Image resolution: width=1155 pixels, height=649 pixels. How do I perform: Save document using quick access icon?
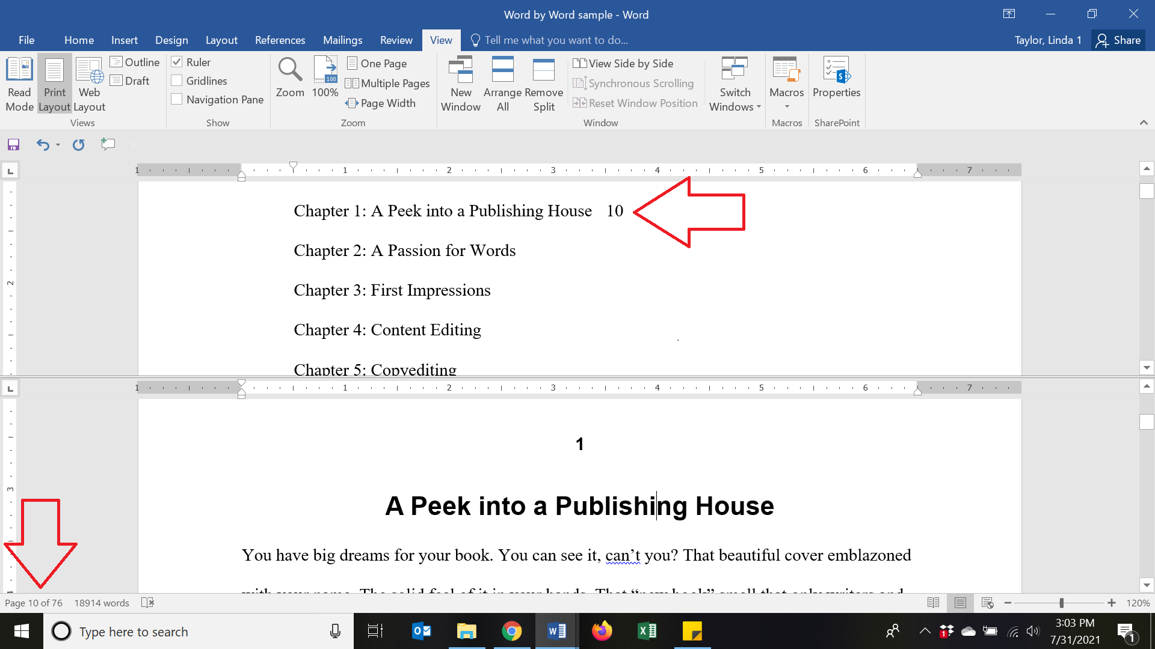point(13,145)
